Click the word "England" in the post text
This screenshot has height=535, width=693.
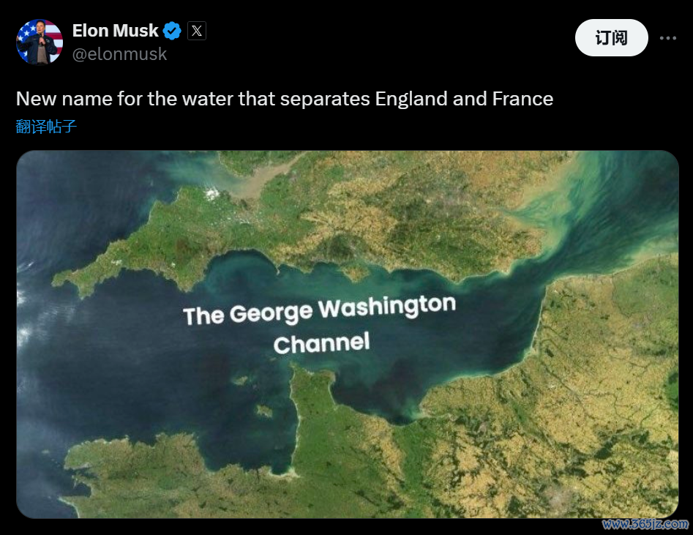(411, 99)
